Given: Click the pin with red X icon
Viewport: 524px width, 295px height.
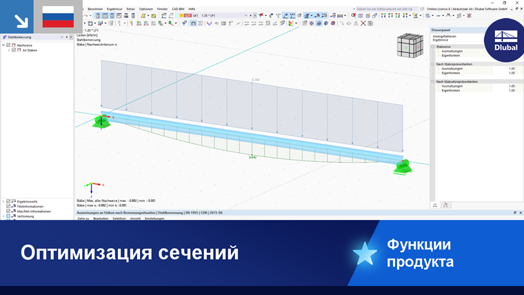Looking at the screenshot, I should [261, 15].
